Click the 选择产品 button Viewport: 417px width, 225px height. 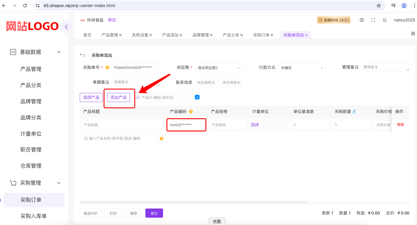point(91,97)
